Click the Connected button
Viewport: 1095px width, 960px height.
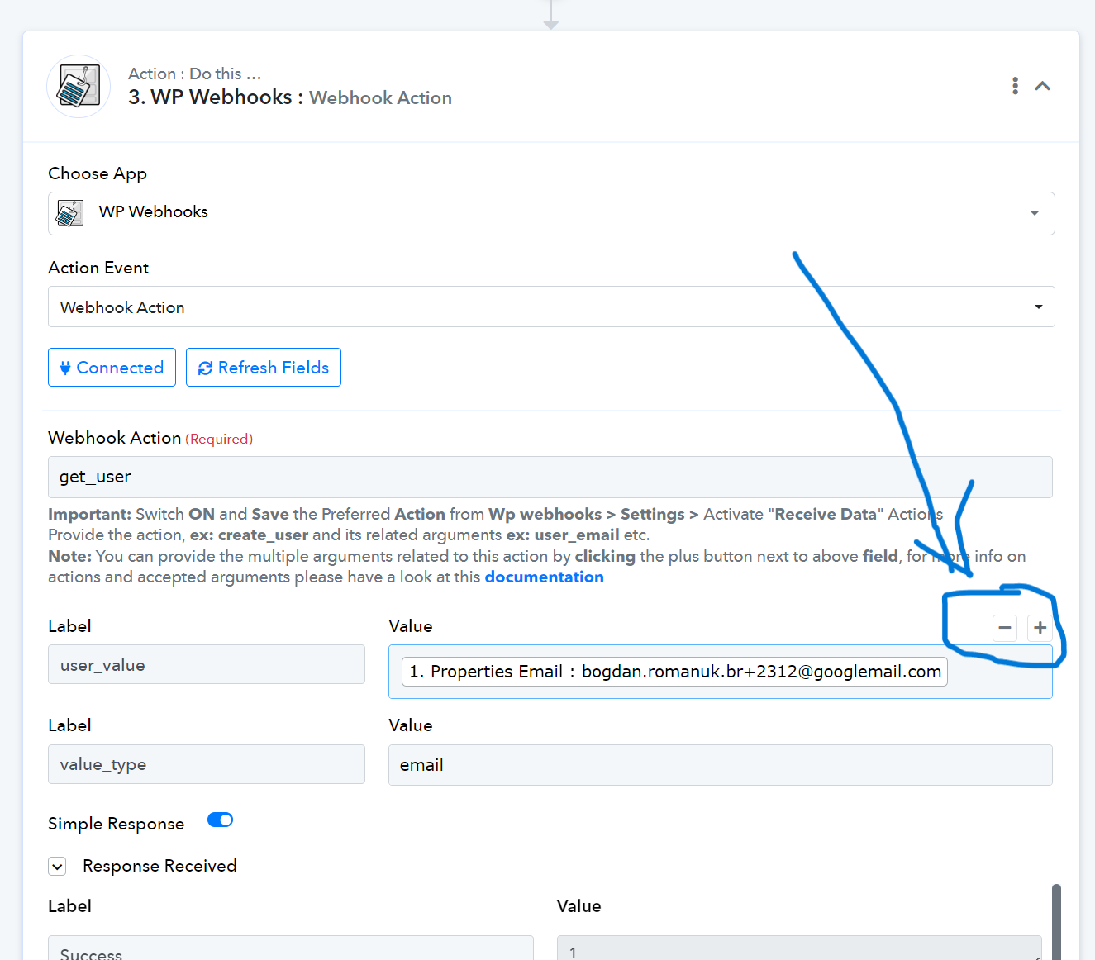(112, 367)
